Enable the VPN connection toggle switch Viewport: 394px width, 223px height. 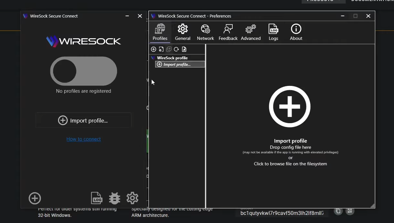[83, 71]
